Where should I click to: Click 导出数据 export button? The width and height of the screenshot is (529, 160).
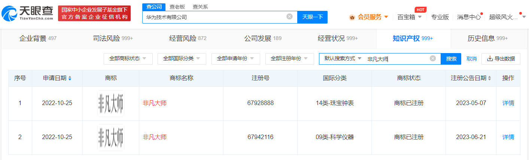[x=501, y=59]
